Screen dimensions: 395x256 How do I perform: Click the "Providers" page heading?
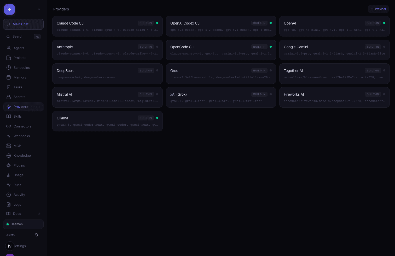click(61, 9)
